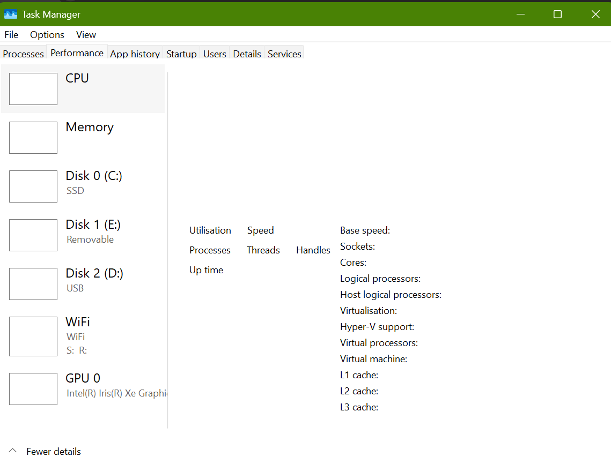This screenshot has height=464, width=611.
Task: Click the S: R: line under WiFi
Action: tap(77, 350)
